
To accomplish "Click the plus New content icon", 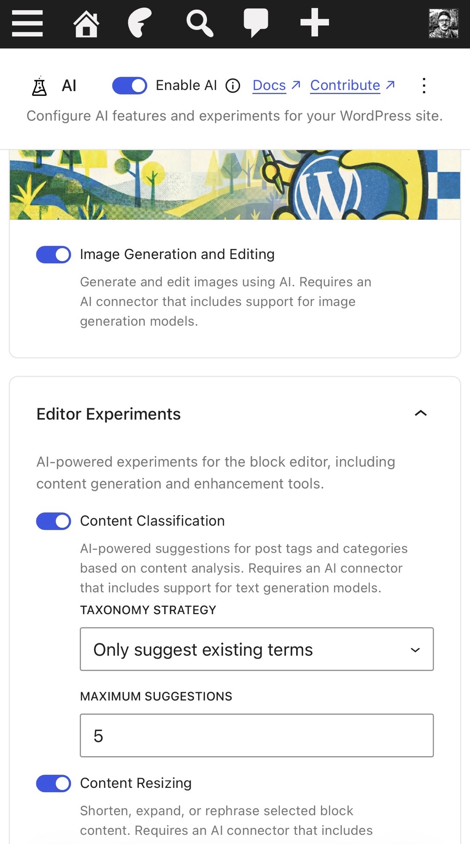I will (x=315, y=22).
